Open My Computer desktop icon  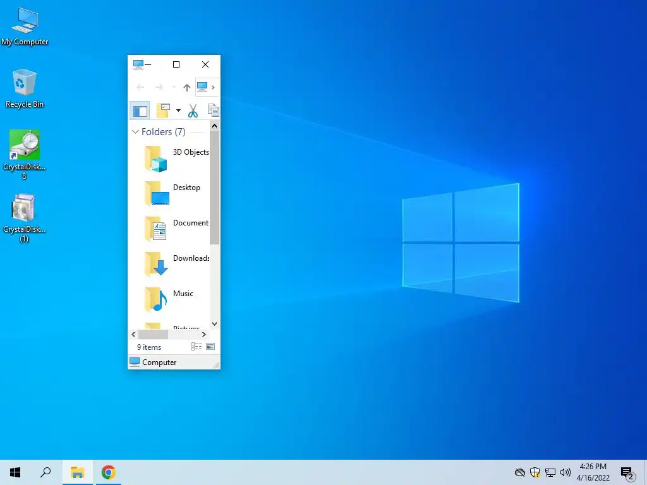pos(25,27)
